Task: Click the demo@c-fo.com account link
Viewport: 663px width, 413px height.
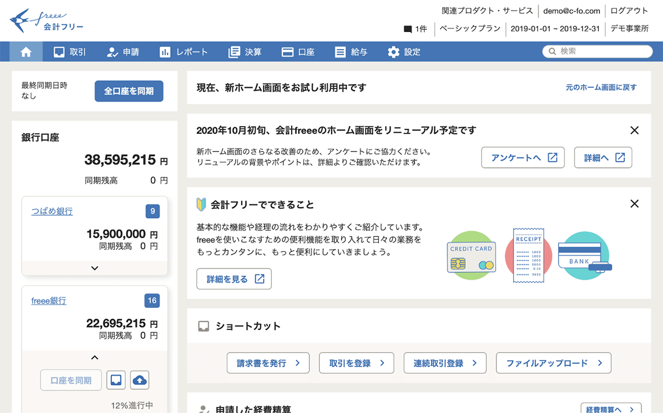Action: [571, 11]
